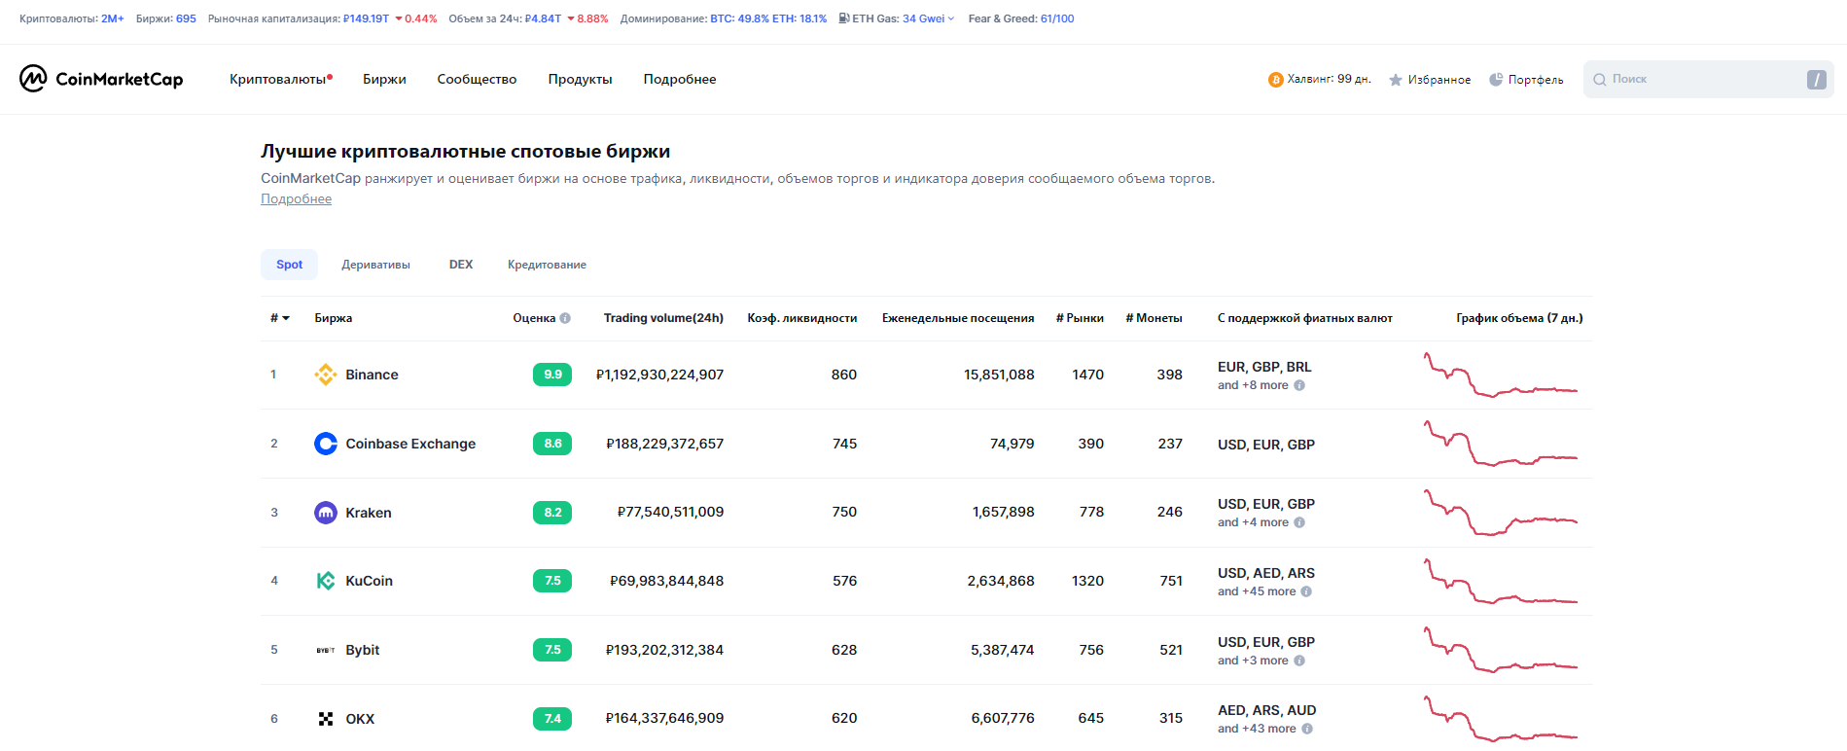Select the Spot tab
This screenshot has height=751, width=1847.
point(289,265)
